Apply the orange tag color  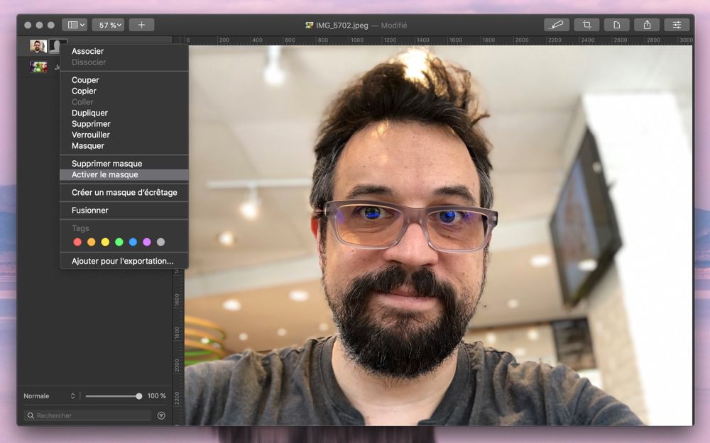[92, 242]
